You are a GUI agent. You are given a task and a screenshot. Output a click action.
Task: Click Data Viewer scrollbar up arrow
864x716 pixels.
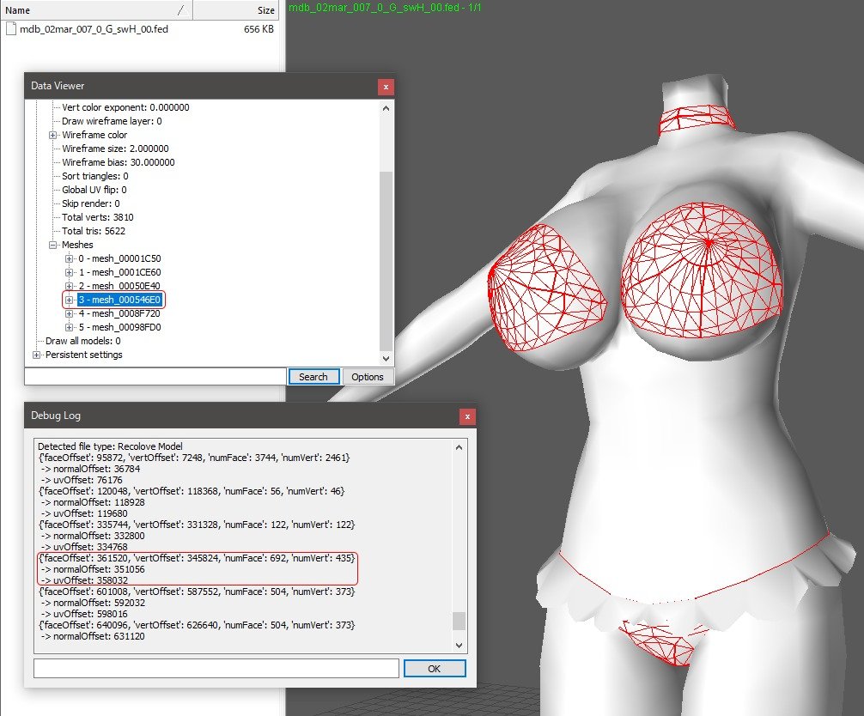pyautogui.click(x=386, y=108)
